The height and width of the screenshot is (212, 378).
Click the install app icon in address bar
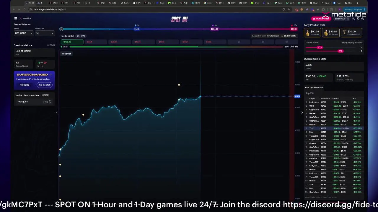tap(284, 9)
